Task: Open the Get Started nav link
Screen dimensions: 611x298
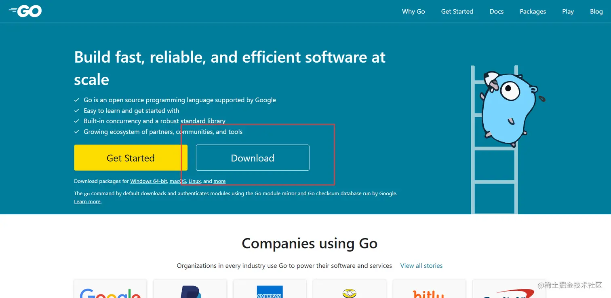Action: [x=457, y=11]
